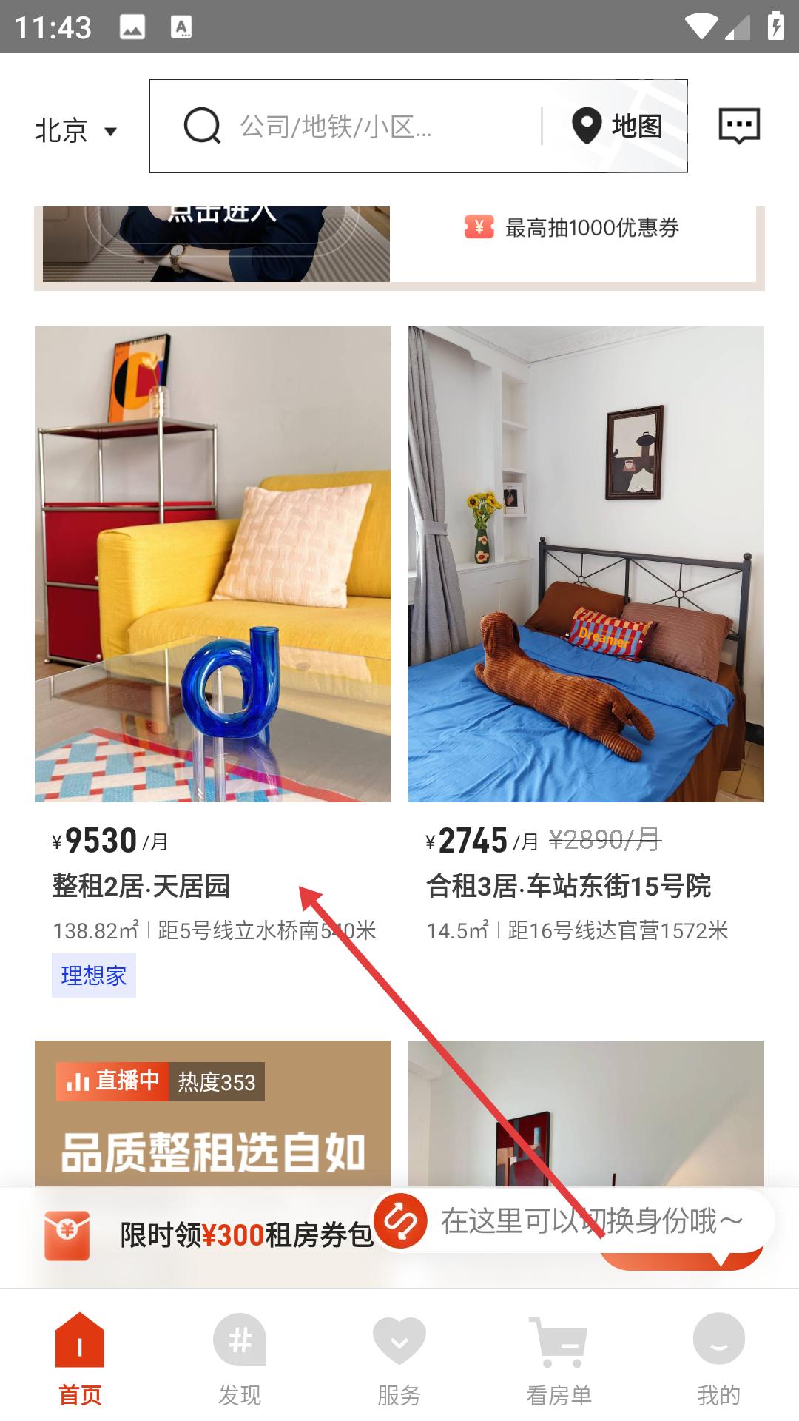The width and height of the screenshot is (799, 1421).
Task: Tap the 限时领¥300租房券包 banner
Action: point(247,1235)
